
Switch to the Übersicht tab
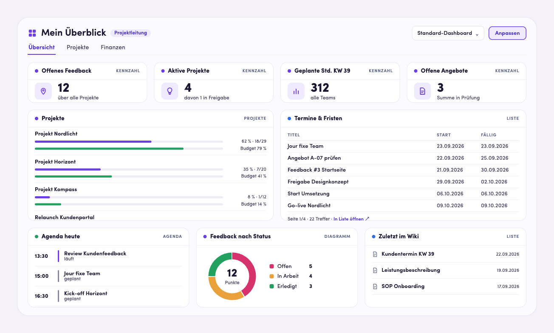pyautogui.click(x=42, y=48)
